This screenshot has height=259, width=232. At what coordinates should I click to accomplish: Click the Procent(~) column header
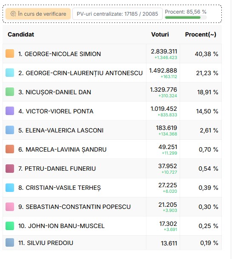(200, 34)
